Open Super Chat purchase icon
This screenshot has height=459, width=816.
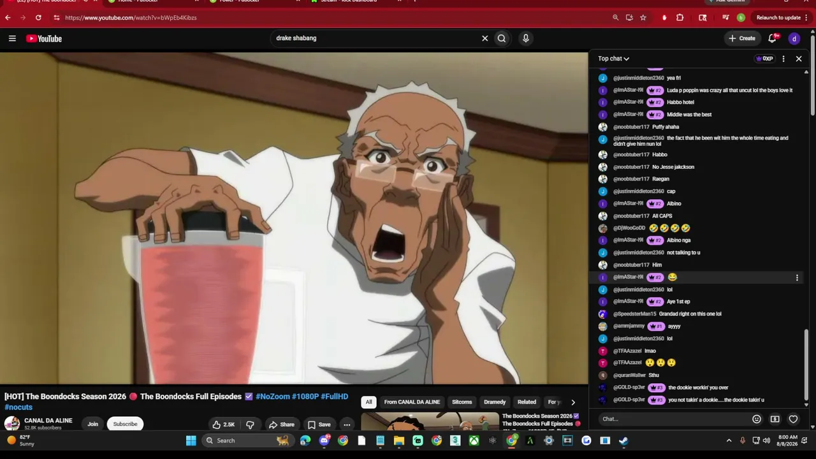(x=775, y=419)
